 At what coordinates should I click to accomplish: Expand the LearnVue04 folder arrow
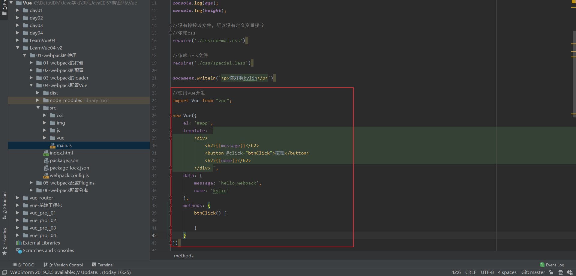[18, 40]
